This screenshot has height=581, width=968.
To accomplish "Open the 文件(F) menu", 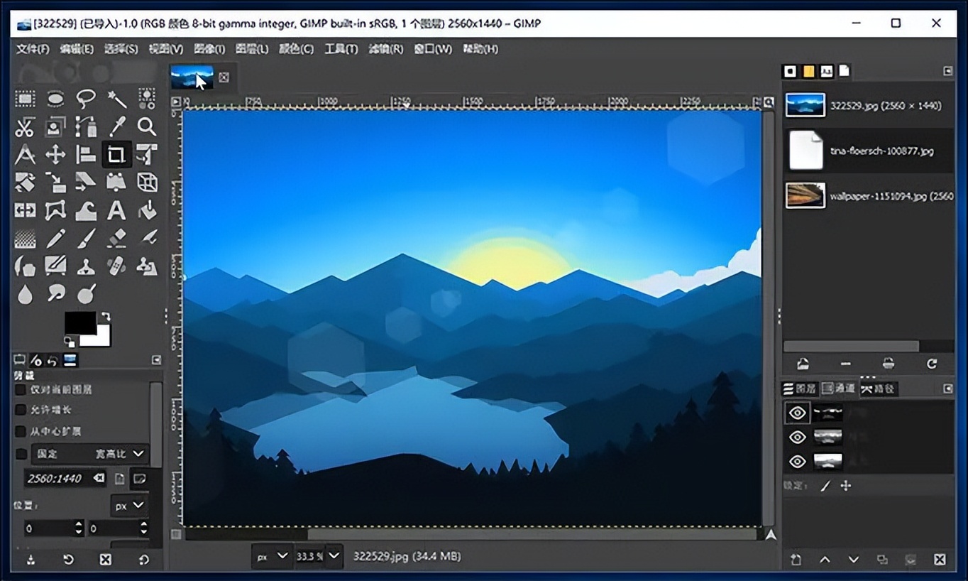I will 33,49.
